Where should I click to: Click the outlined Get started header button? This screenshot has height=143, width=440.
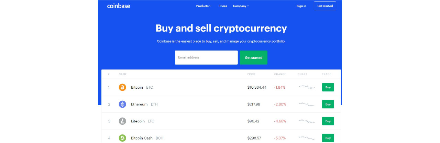(x=325, y=6)
